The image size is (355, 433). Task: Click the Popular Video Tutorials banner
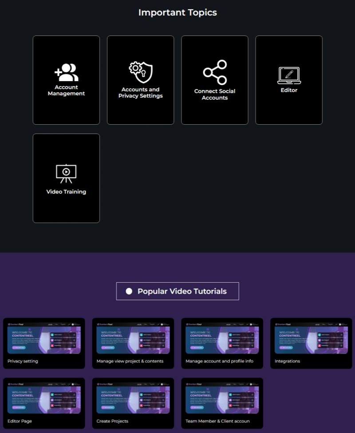pyautogui.click(x=177, y=291)
